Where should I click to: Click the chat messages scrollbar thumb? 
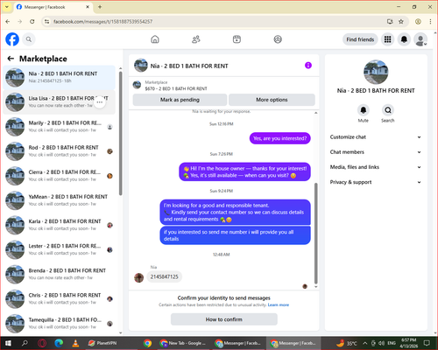(315, 234)
